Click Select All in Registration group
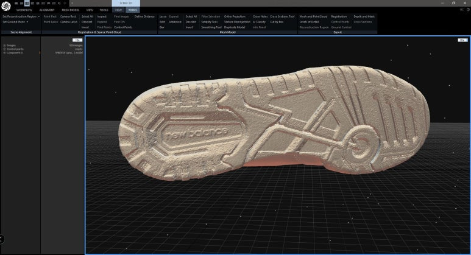The width and height of the screenshot is (471, 255). 87,16
